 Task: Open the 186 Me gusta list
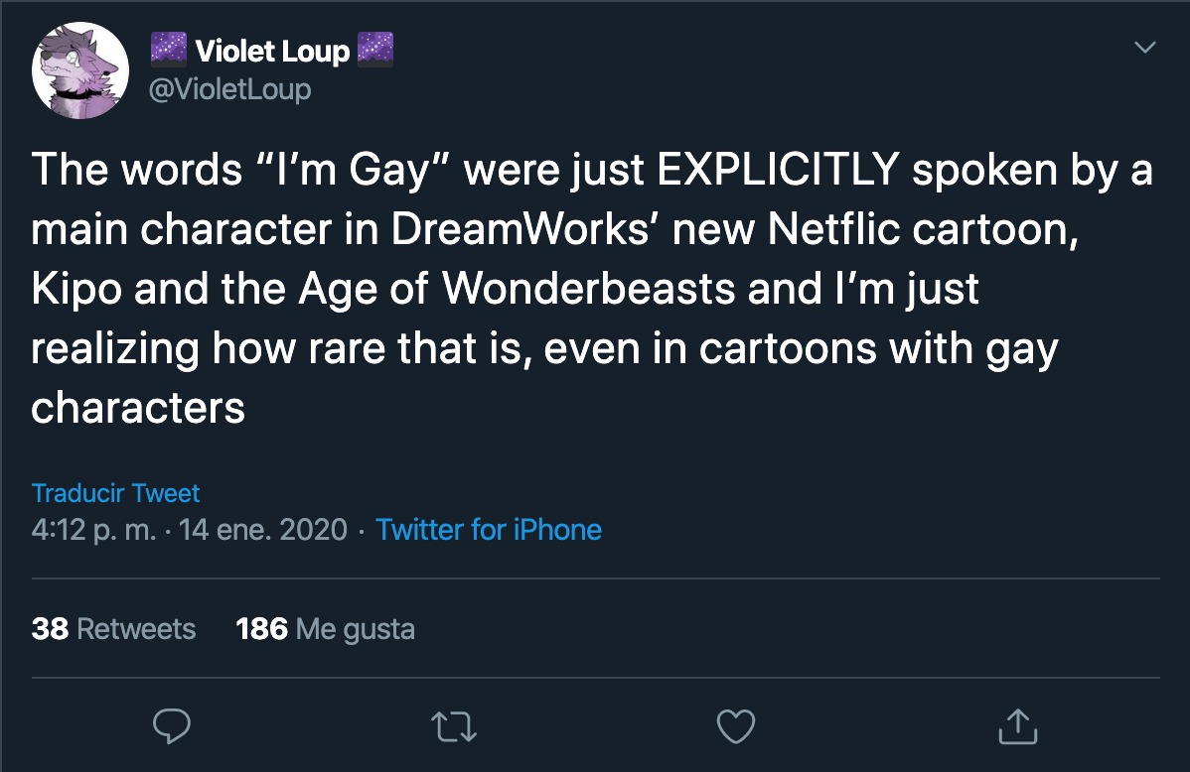[325, 628]
